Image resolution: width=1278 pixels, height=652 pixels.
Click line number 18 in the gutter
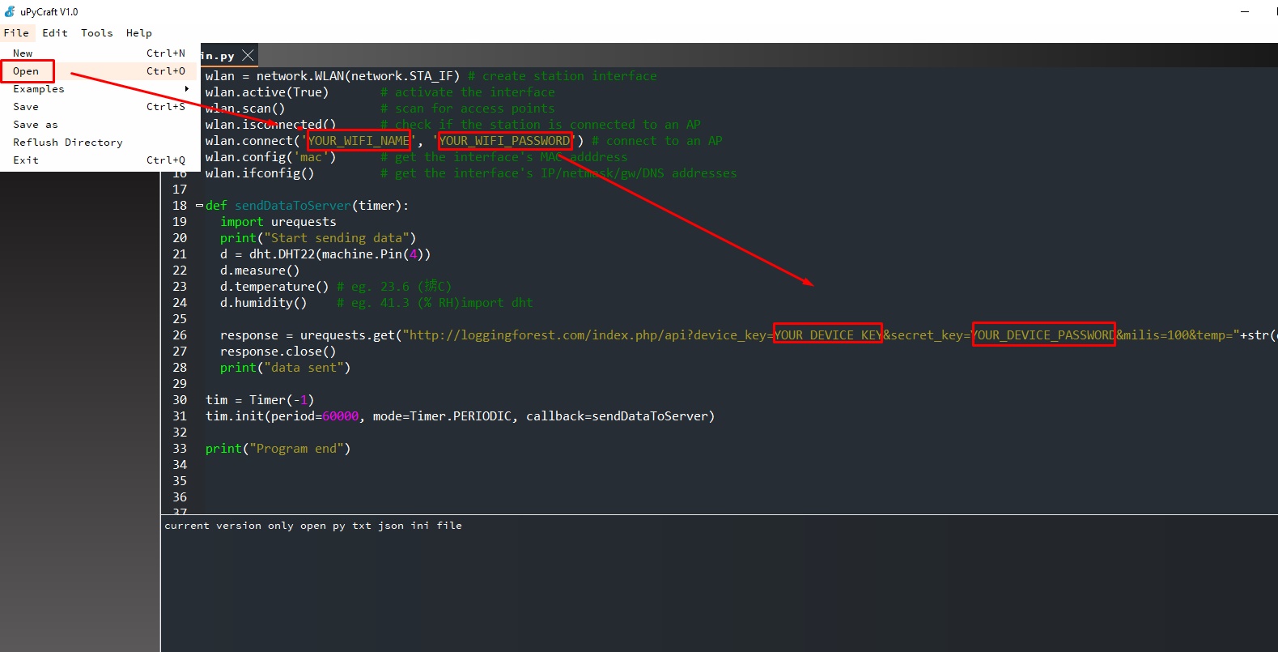[180, 206]
